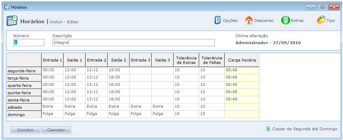Viewport: 343px width, 140px height.
Task: Open the Extras calculator icon
Action: pyautogui.click(x=285, y=20)
